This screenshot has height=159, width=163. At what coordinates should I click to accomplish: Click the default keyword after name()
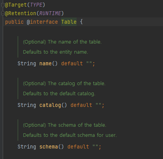click(x=72, y=63)
